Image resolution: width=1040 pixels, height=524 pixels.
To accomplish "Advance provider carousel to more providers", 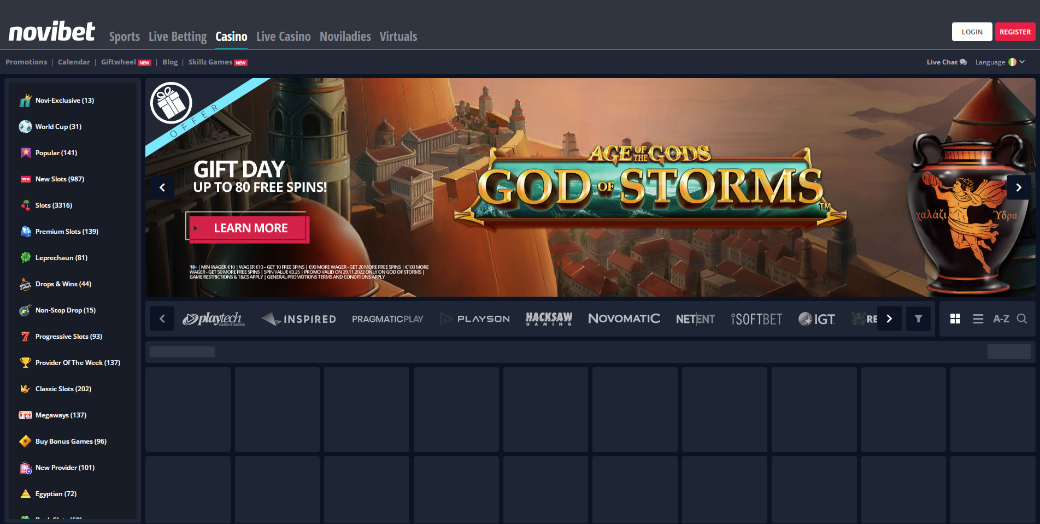I will point(889,319).
